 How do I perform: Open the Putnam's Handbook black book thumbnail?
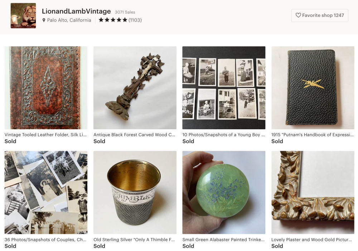coord(313,87)
